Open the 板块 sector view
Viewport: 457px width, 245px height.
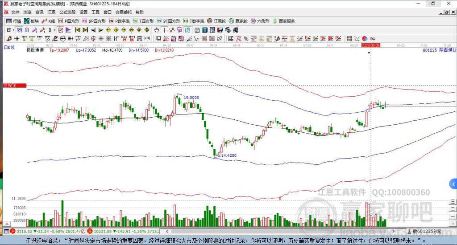click(32, 21)
